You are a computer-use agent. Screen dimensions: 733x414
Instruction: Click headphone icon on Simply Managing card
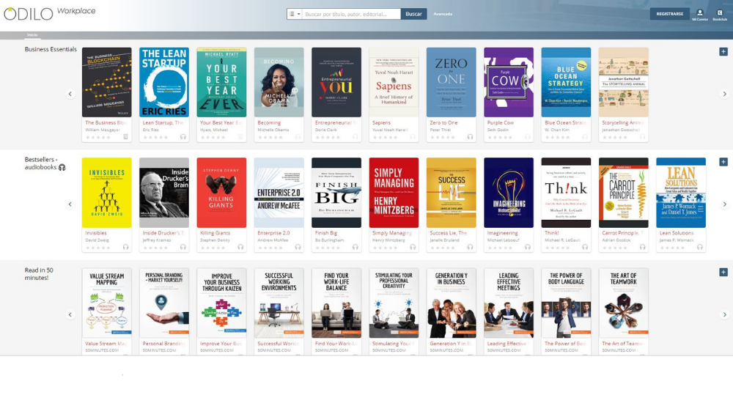click(x=413, y=247)
